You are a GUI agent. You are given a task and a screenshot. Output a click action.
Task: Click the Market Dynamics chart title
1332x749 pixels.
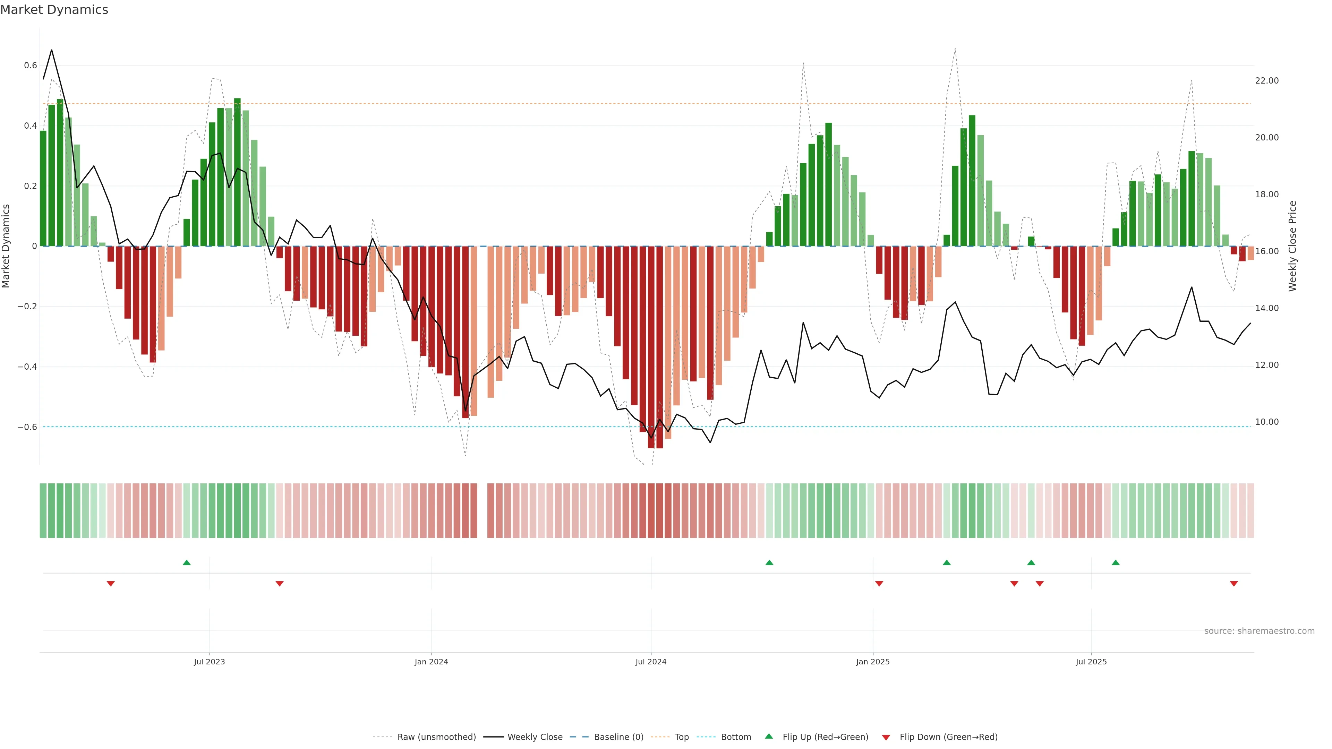[54, 10]
